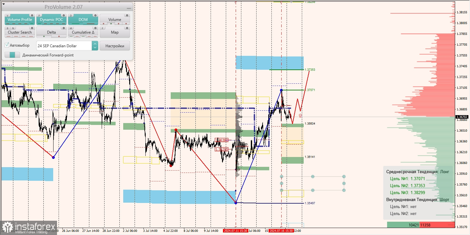
Task: Click the small red up-arrow marker on chart
Action: coord(300,116)
